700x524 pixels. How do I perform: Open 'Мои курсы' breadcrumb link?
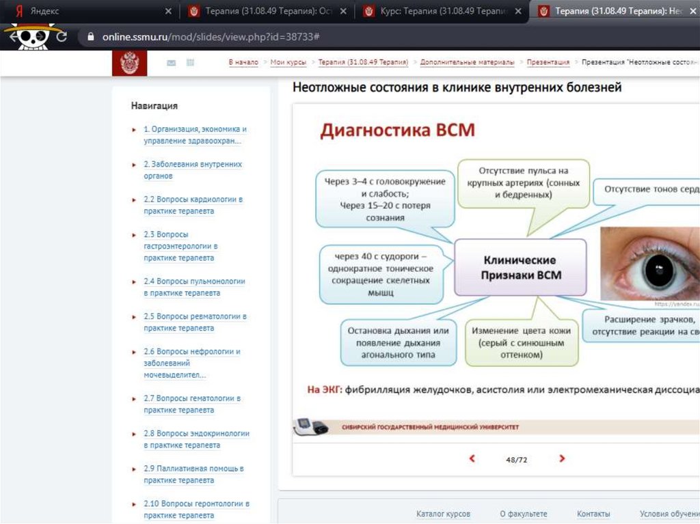[288, 62]
